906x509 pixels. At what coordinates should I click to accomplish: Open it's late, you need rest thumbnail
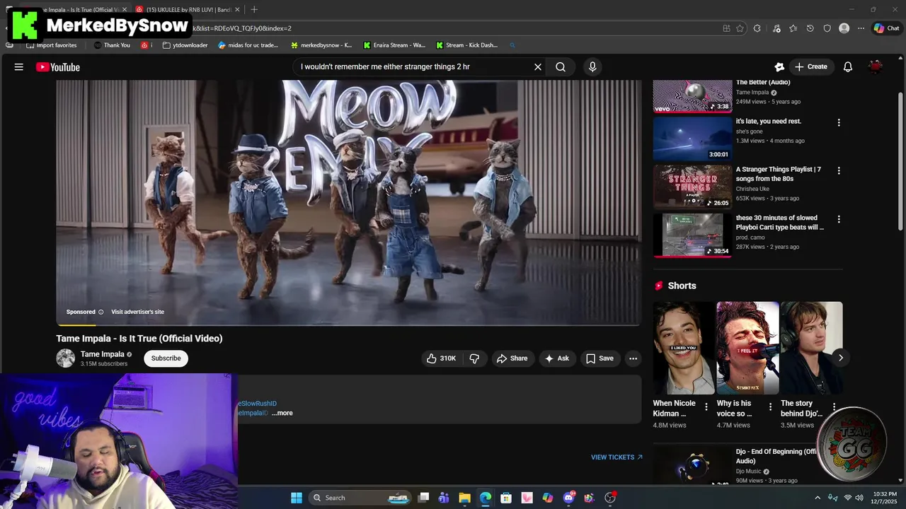pos(692,139)
